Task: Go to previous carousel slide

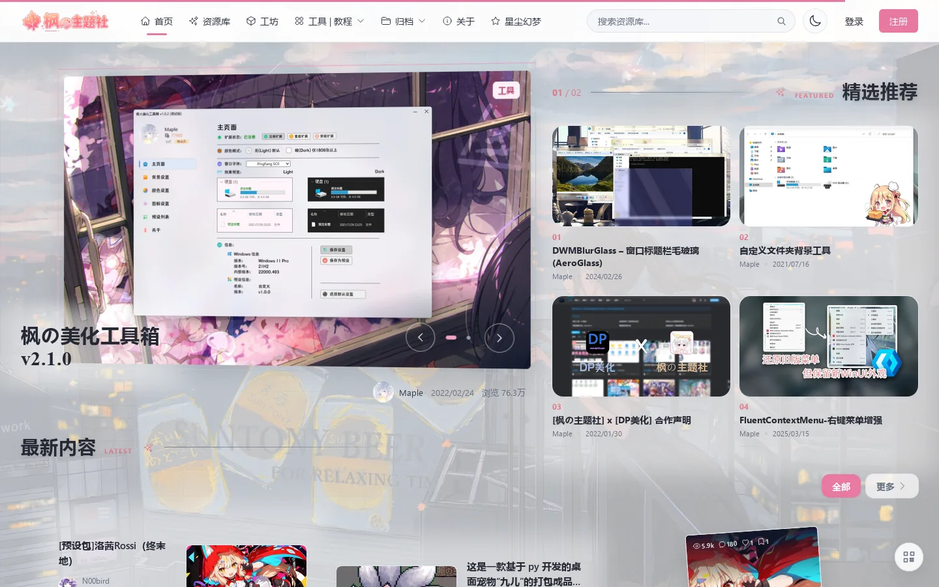Action: point(421,337)
